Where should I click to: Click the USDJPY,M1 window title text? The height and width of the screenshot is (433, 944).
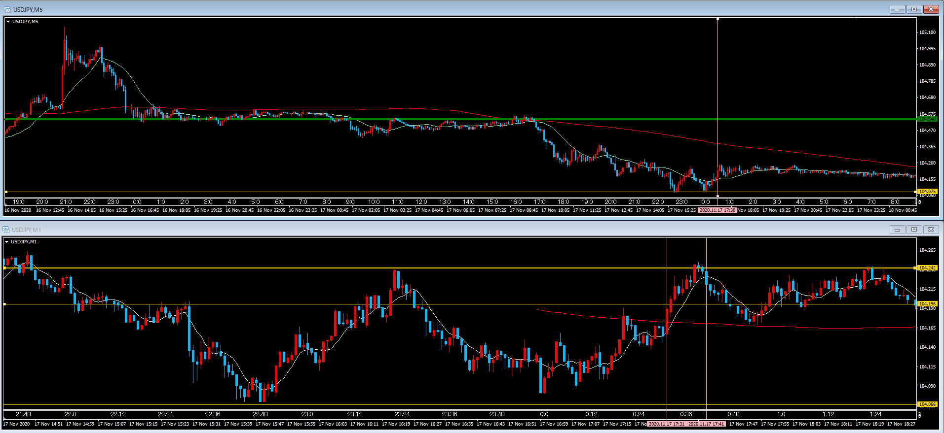point(27,230)
